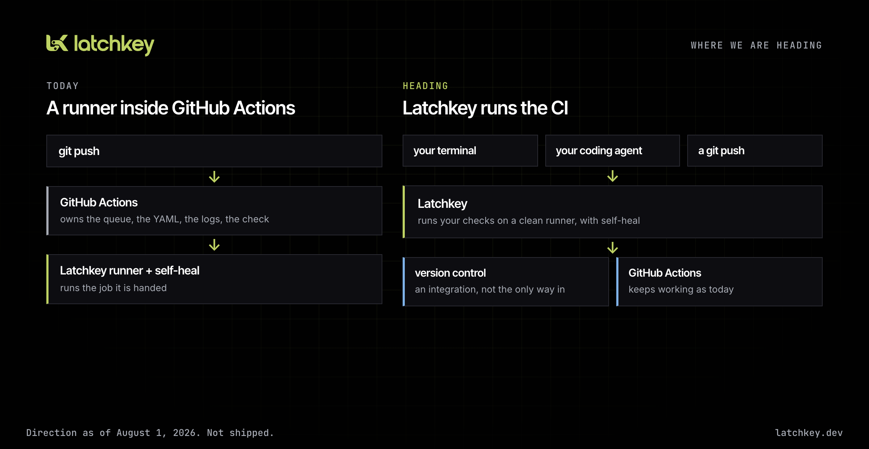Click 'Latchkey runs the CI' title
This screenshot has height=449, width=869.
coord(485,108)
